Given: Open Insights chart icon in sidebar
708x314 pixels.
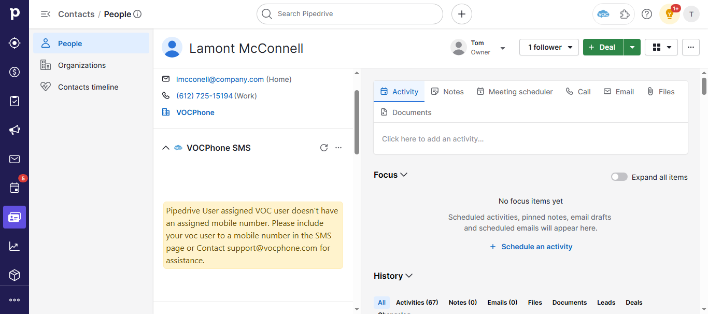Looking at the screenshot, I should pyautogui.click(x=15, y=246).
